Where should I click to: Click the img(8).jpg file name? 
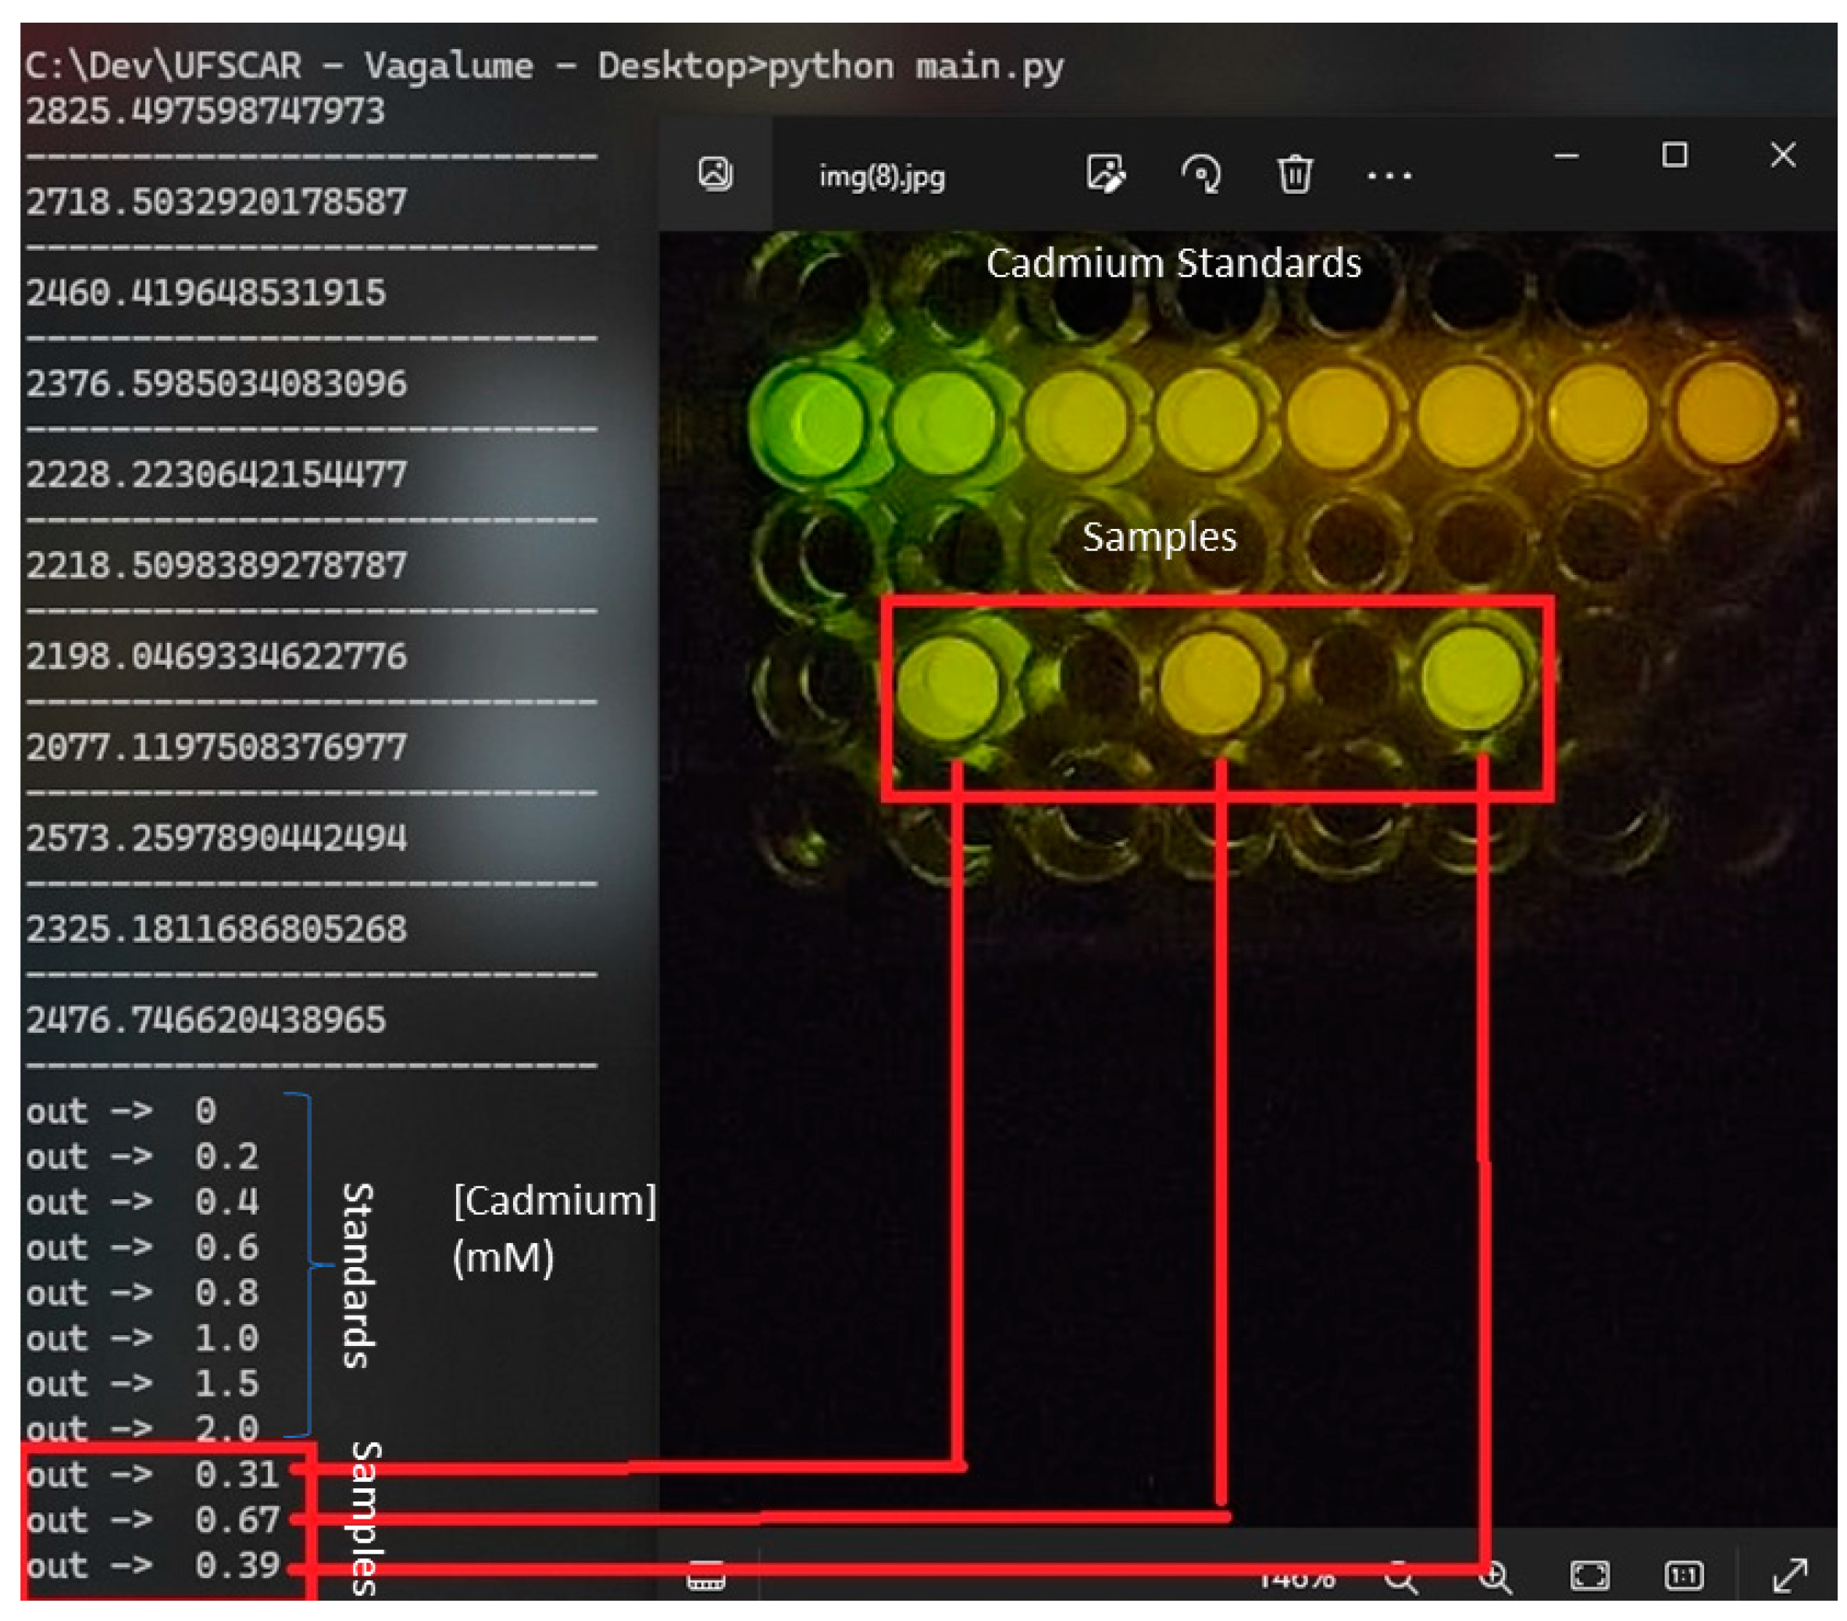click(x=882, y=177)
